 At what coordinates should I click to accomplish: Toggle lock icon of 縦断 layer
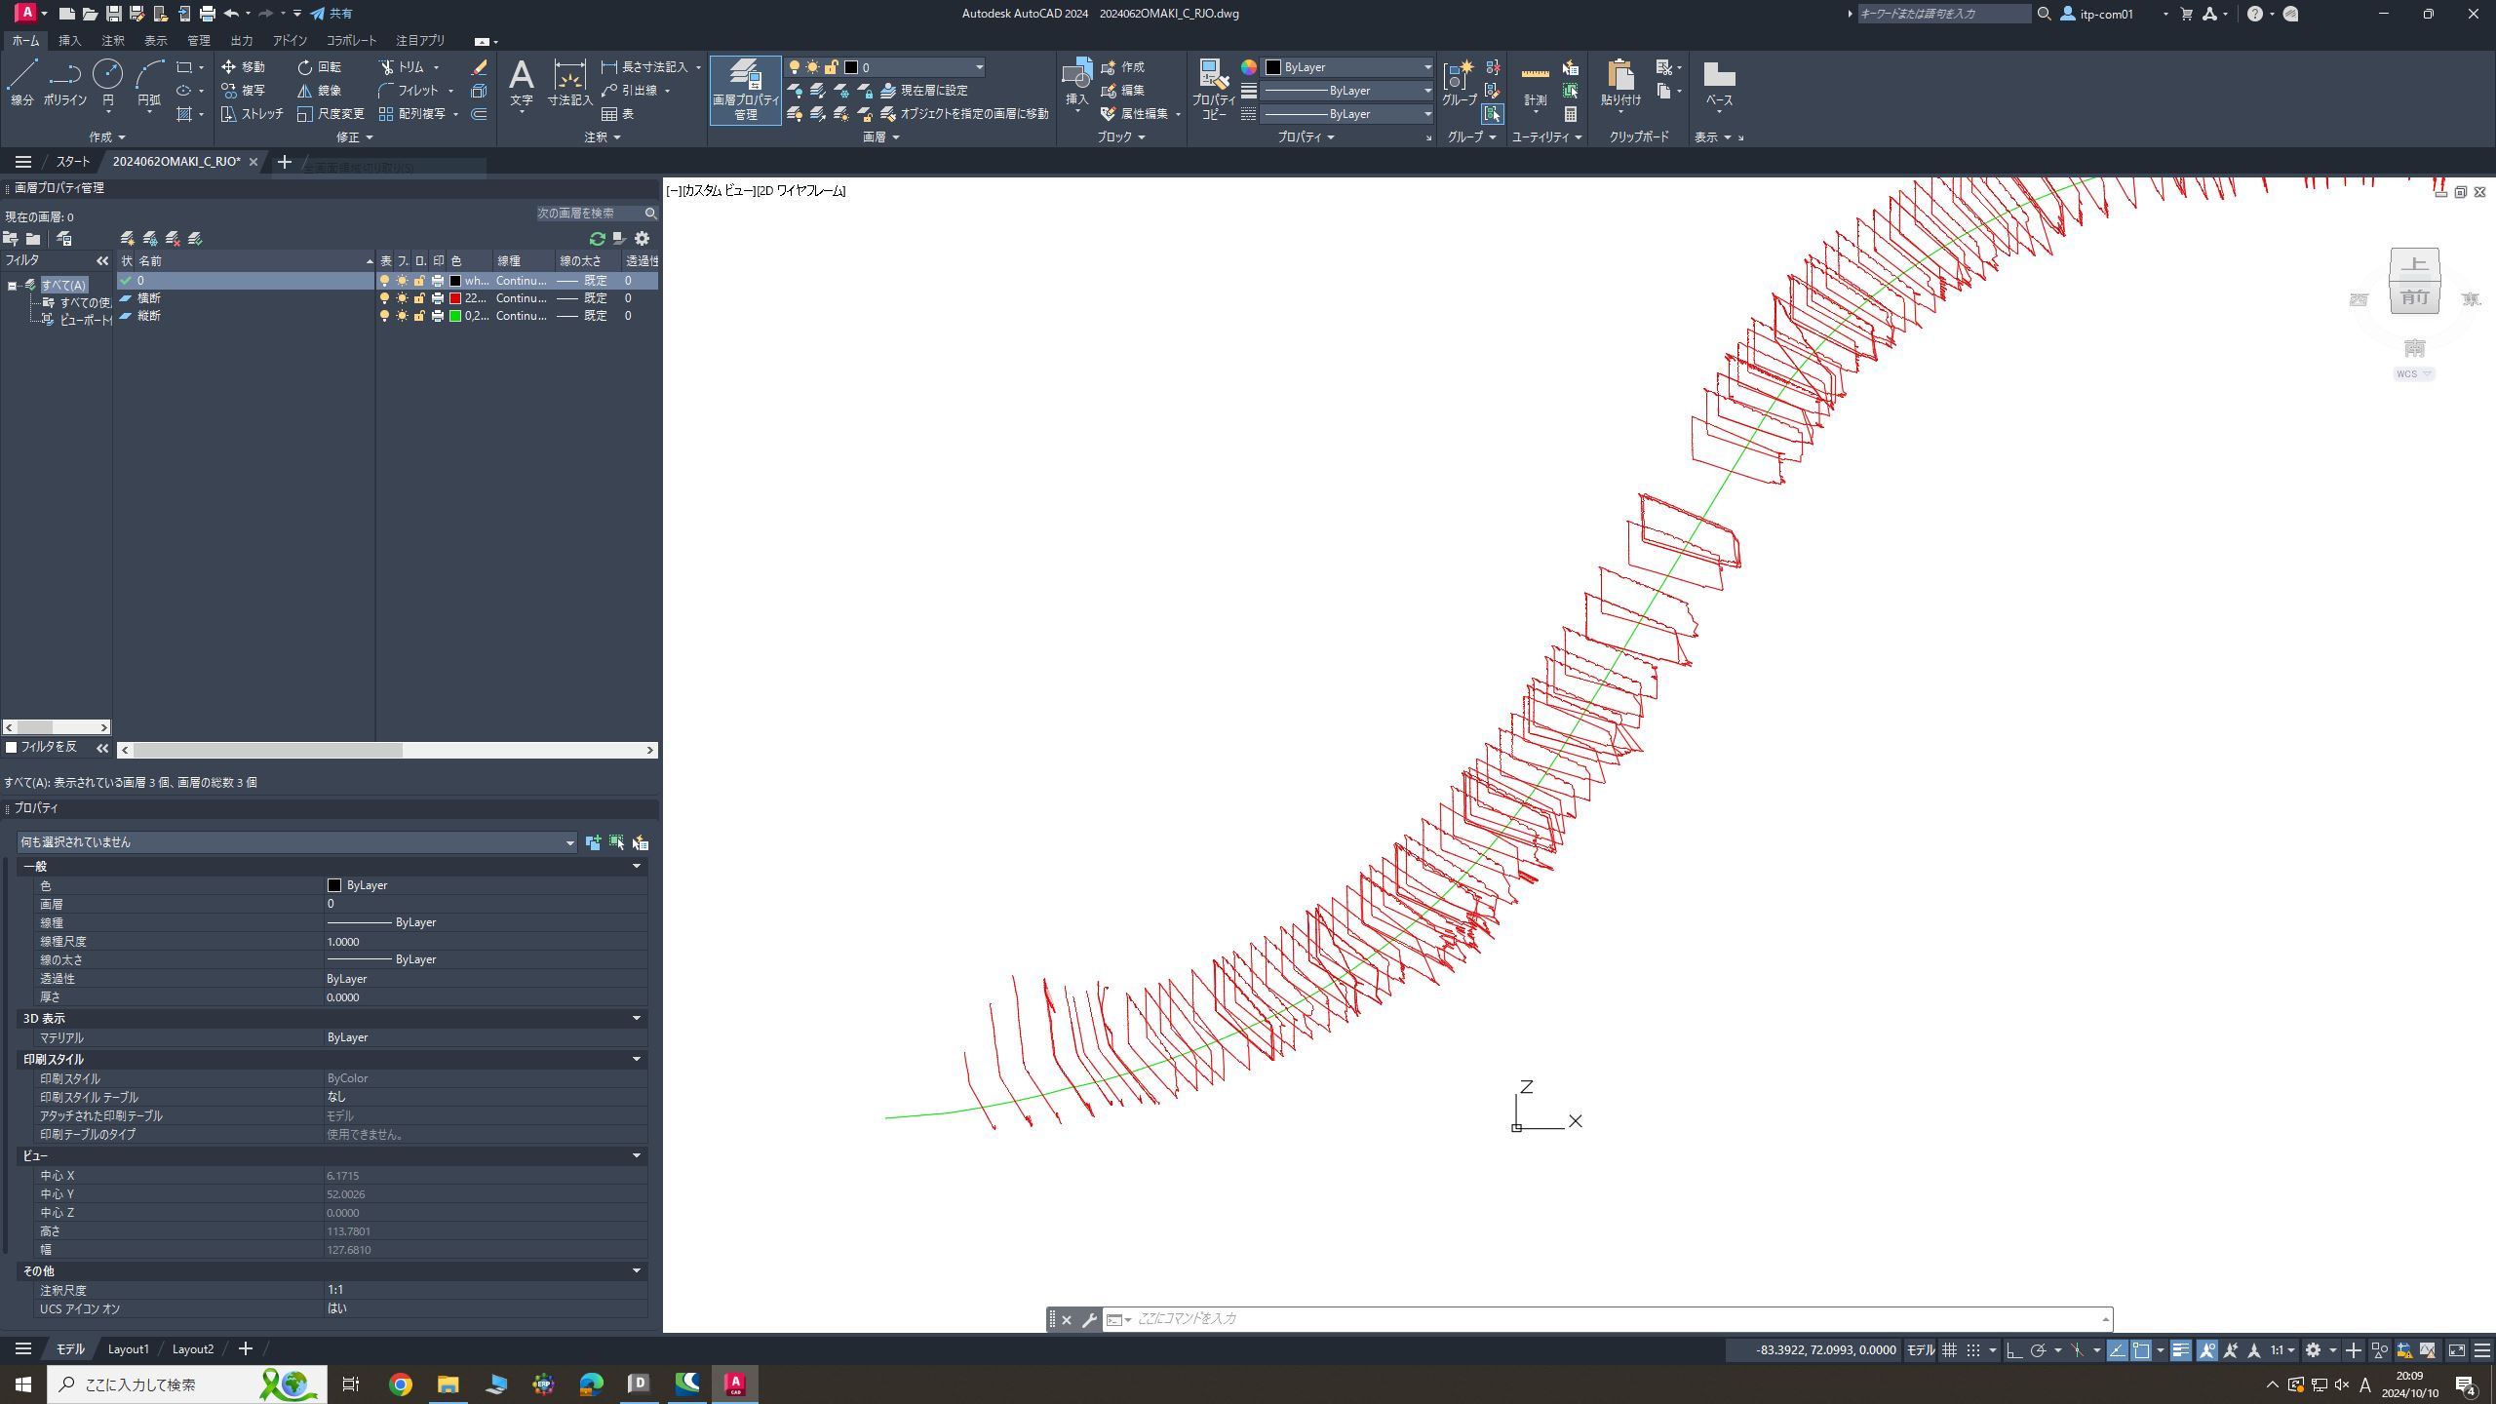[419, 316]
